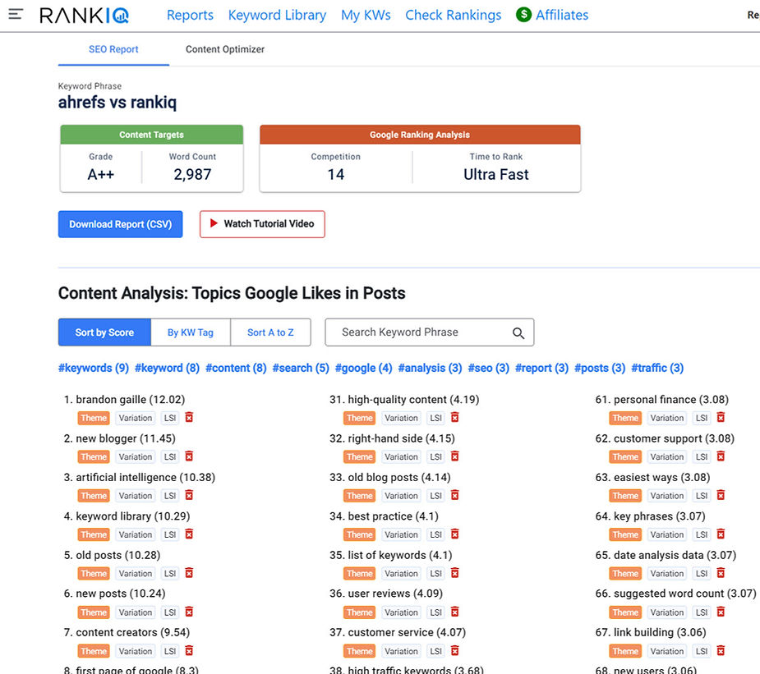Filter by #search (5) tag
Image resolution: width=760 pixels, height=674 pixels.
click(x=301, y=368)
